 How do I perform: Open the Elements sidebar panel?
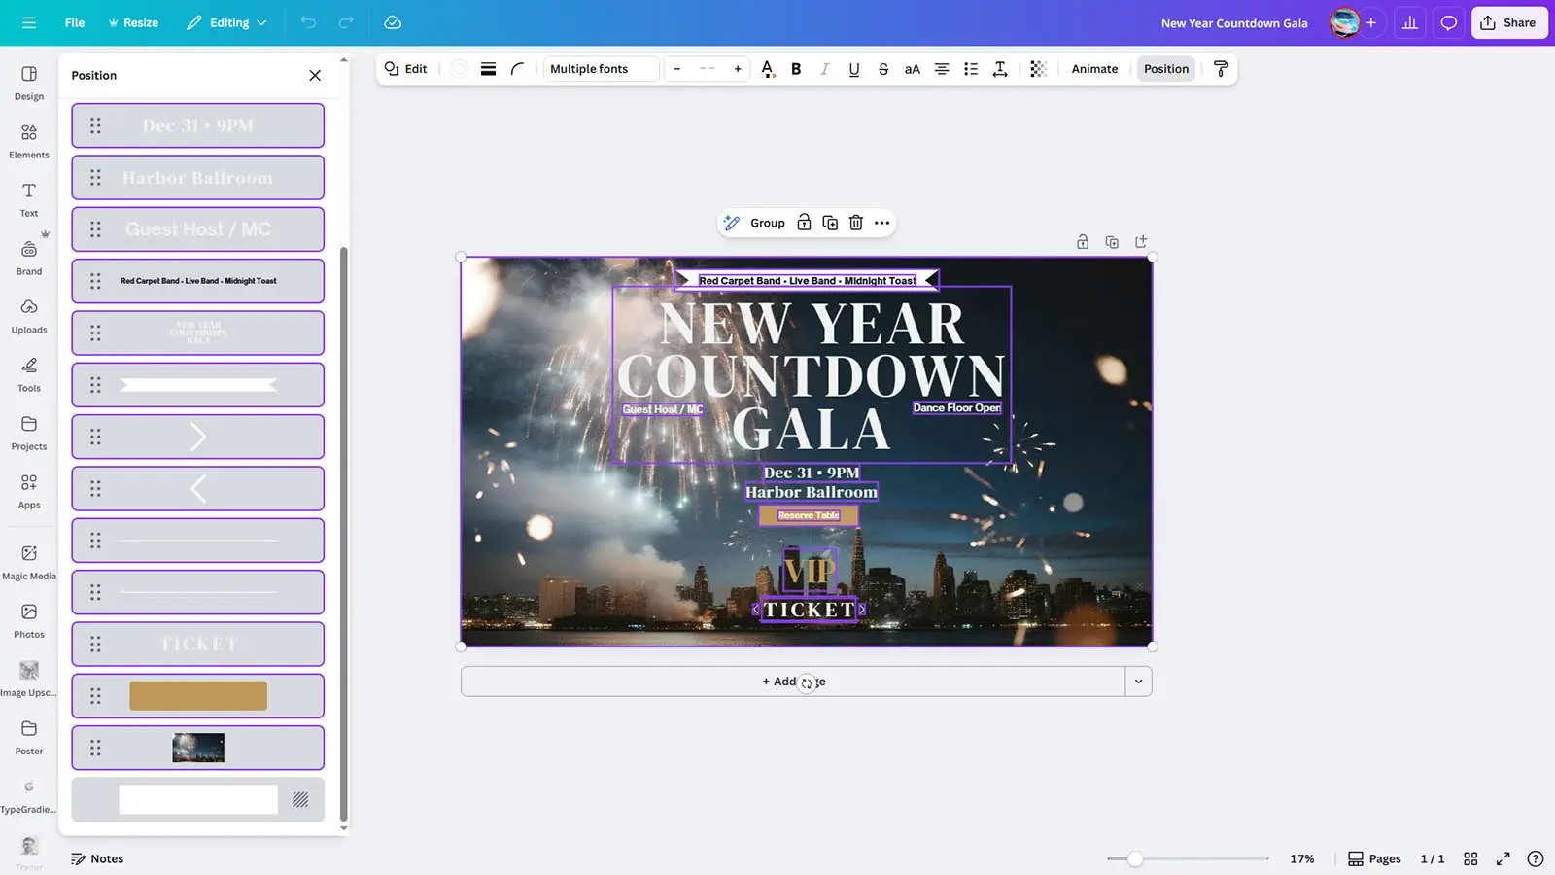click(x=29, y=141)
